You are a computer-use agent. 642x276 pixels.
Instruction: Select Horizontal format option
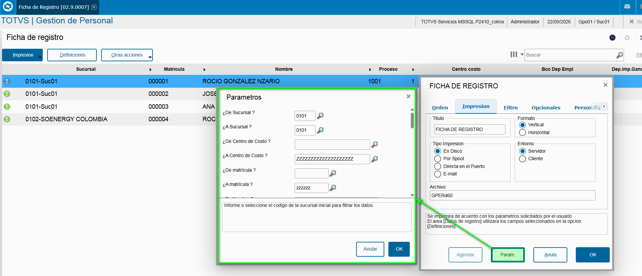click(x=522, y=132)
